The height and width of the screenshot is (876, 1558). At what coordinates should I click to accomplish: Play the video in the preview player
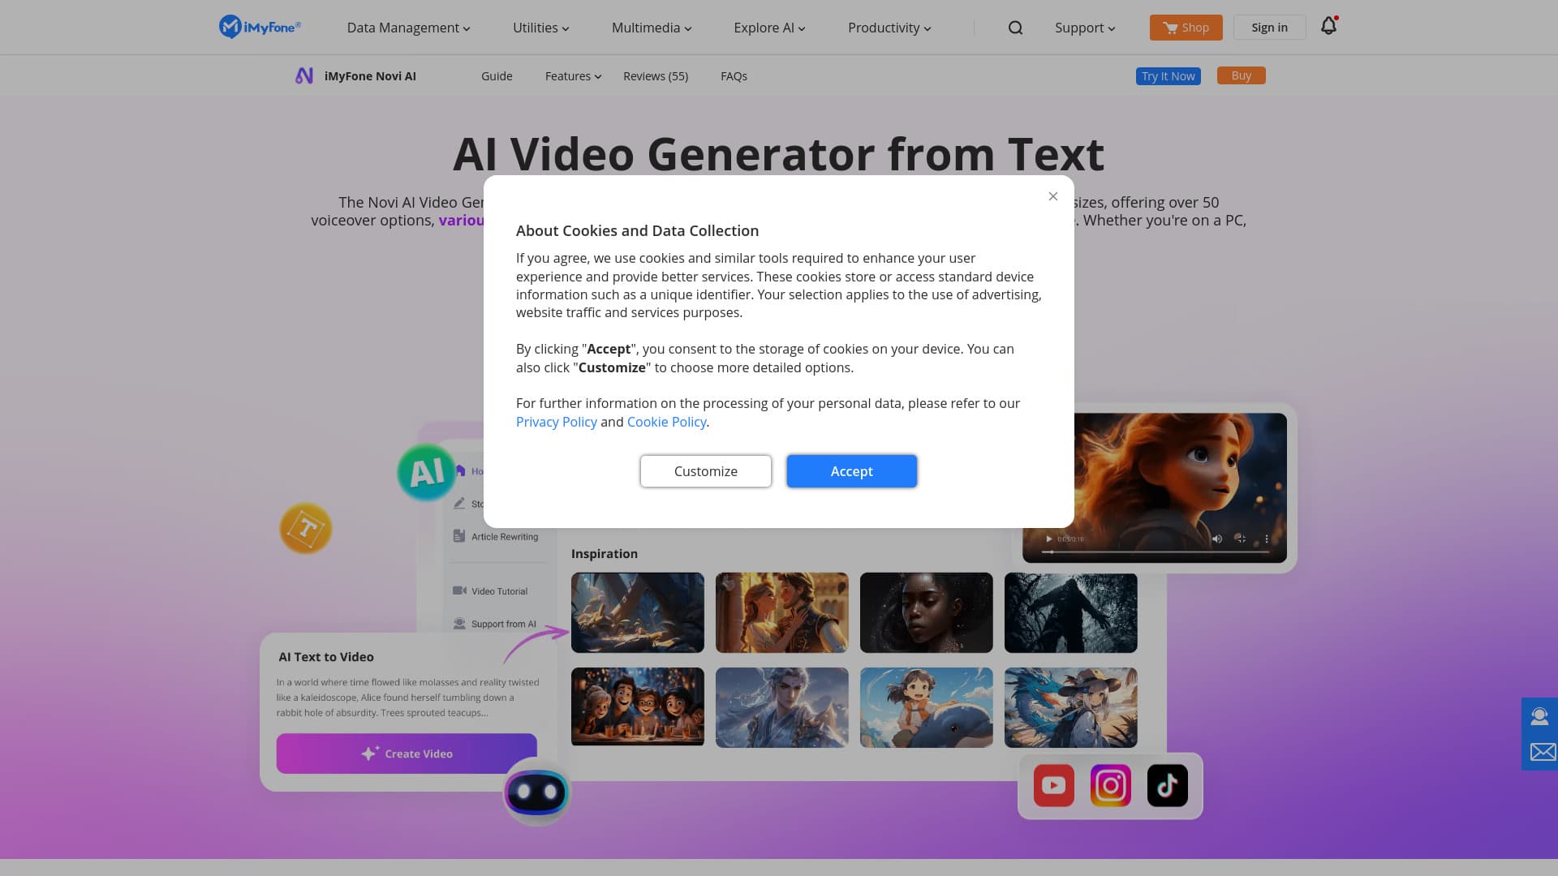(1048, 539)
